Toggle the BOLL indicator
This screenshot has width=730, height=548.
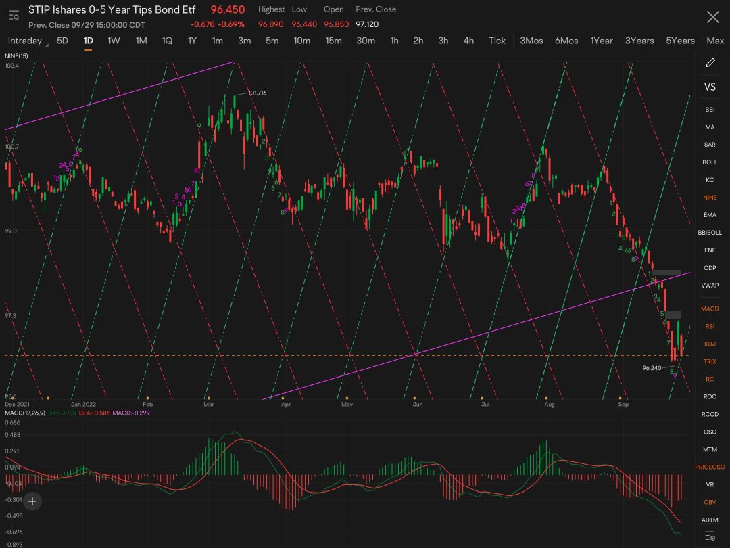tap(710, 162)
